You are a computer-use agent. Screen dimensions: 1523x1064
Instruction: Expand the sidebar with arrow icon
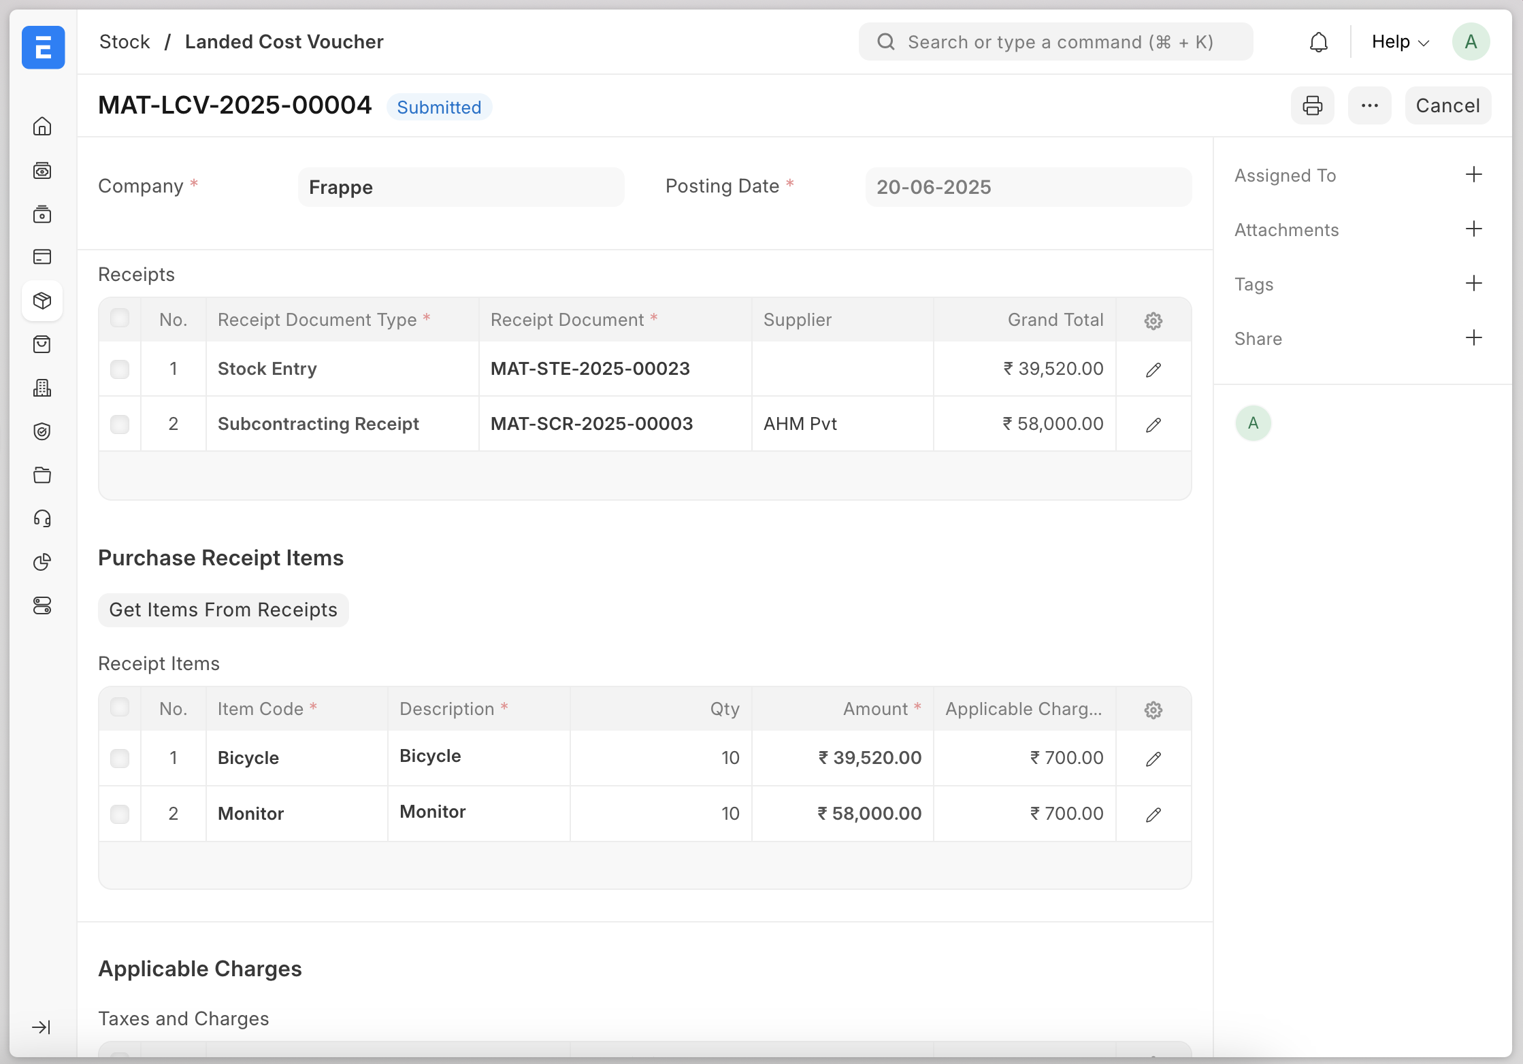[42, 1027]
